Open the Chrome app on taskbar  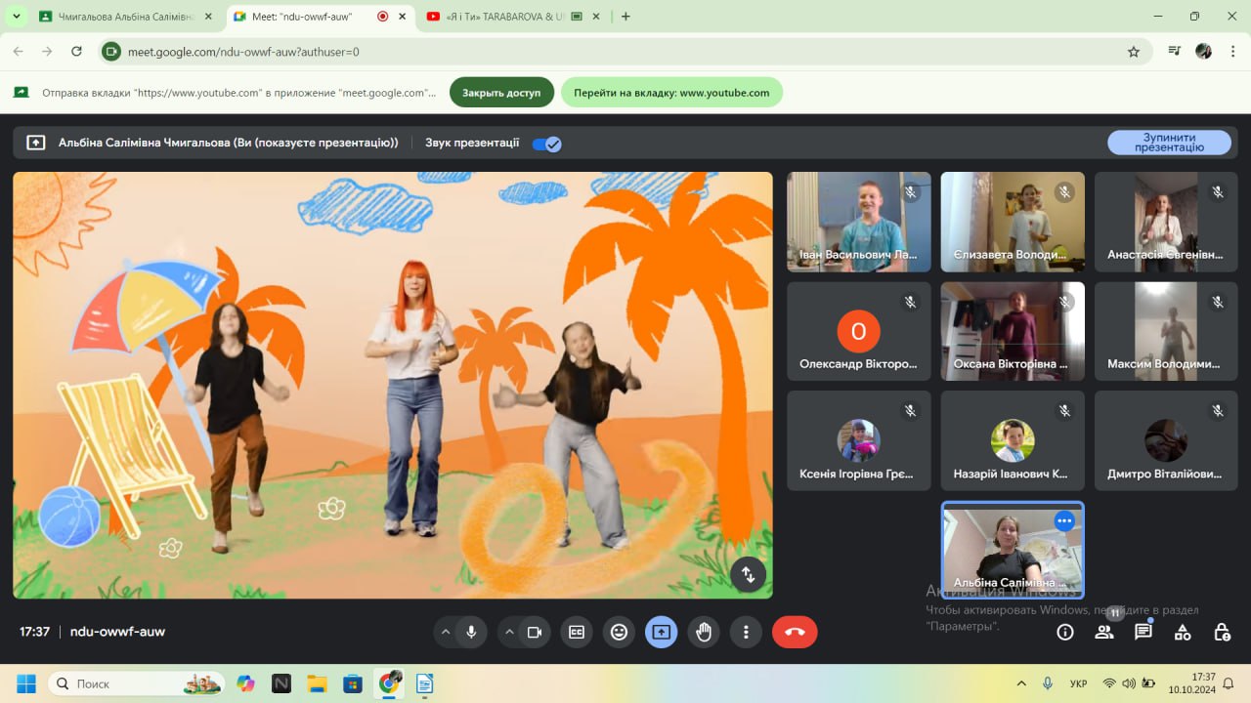[x=389, y=683]
